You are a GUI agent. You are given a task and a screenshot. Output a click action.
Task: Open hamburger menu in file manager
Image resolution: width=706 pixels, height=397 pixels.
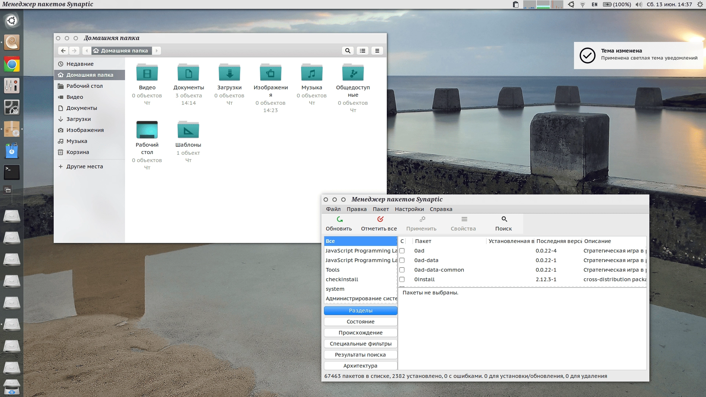(377, 51)
